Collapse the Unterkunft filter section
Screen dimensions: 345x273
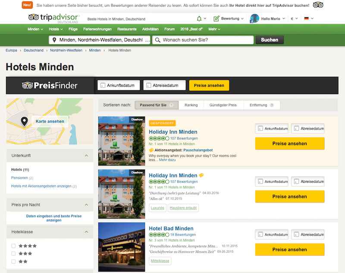pos(86,156)
